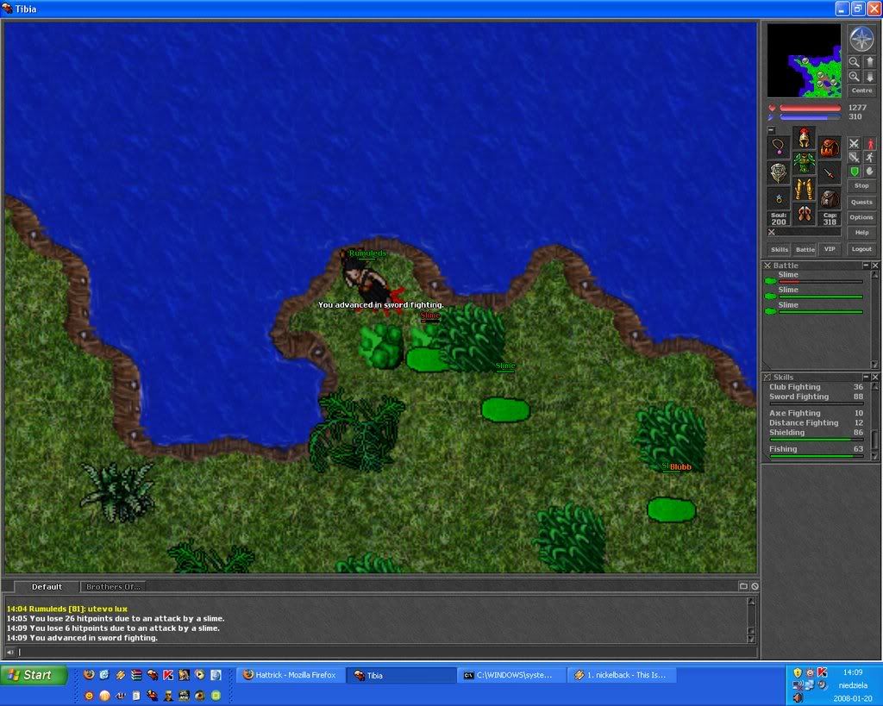Open the Windows Start menu
Screen dimensions: 883x706
(x=34, y=675)
